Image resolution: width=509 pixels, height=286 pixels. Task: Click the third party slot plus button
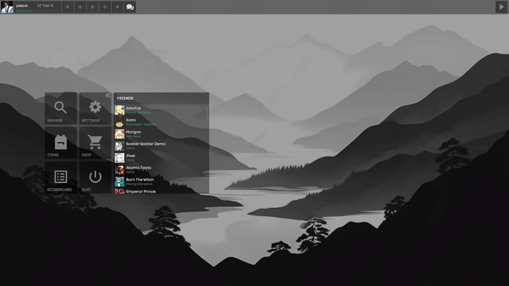click(93, 7)
